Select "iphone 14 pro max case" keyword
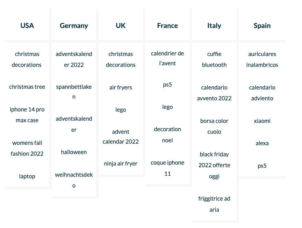 pyautogui.click(x=27, y=115)
